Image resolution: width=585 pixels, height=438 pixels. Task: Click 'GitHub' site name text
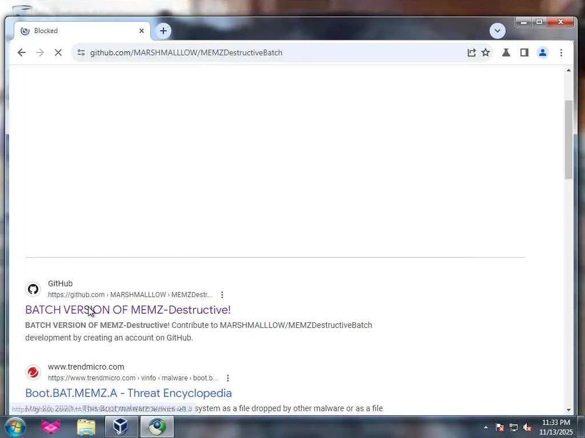(60, 283)
